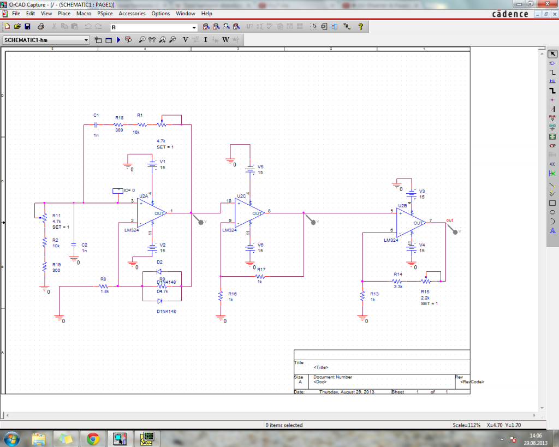
Task: Click the Save document icon
Action: (27, 26)
